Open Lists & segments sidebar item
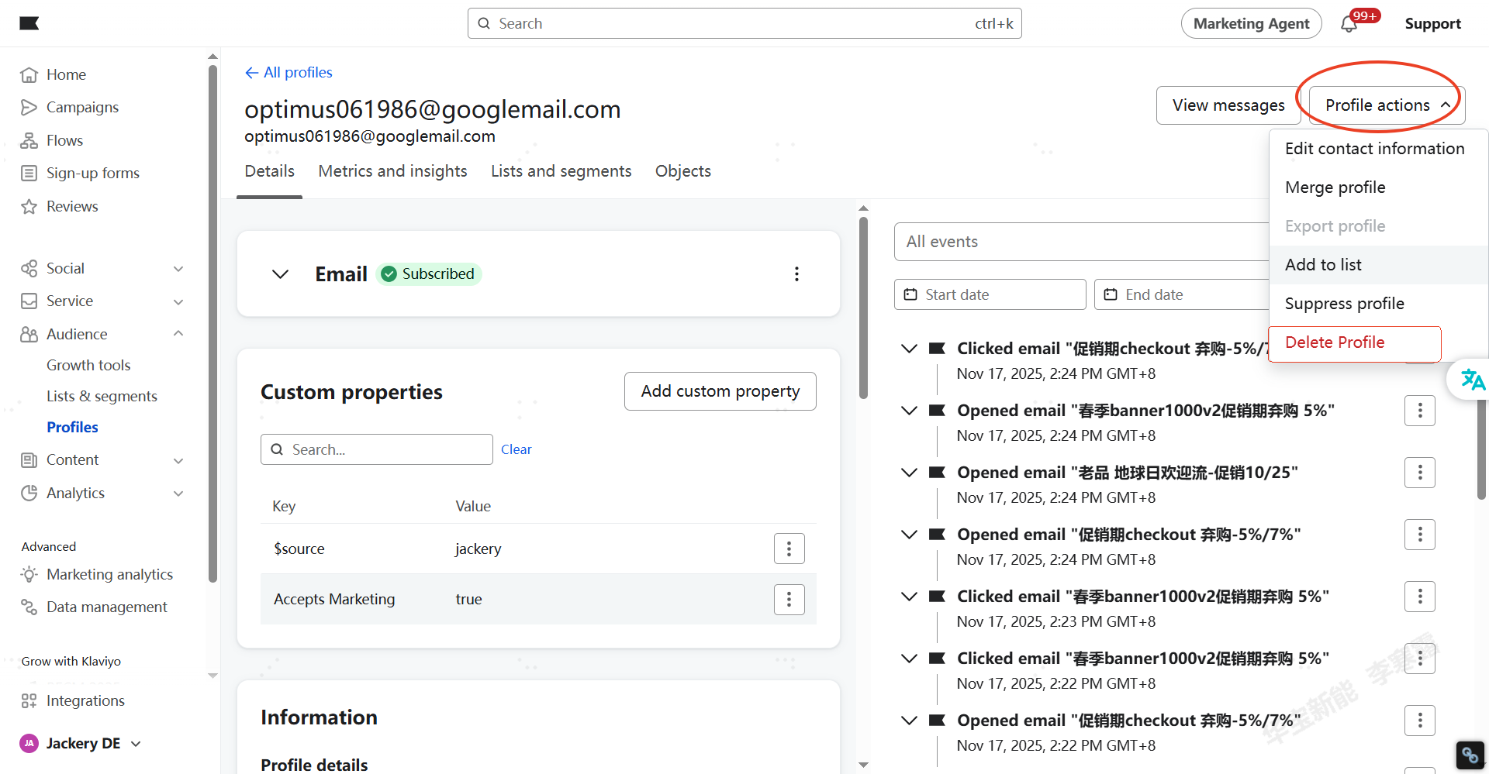1489x774 pixels. (102, 396)
